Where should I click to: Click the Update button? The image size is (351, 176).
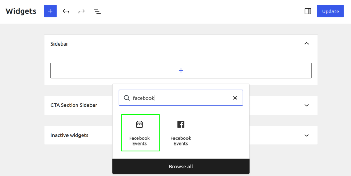click(330, 11)
